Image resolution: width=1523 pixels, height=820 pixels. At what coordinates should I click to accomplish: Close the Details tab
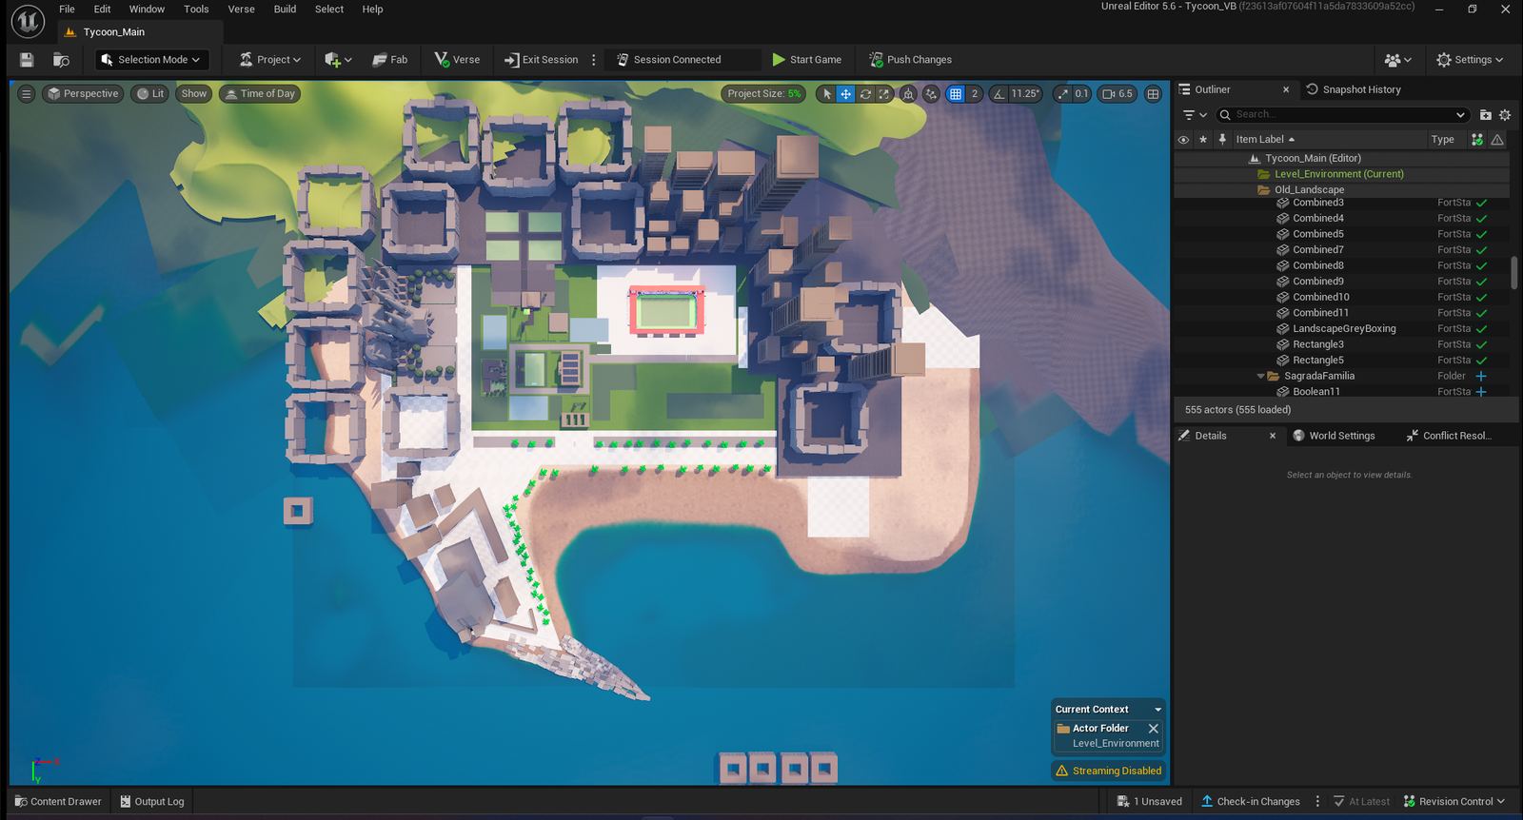tap(1273, 436)
